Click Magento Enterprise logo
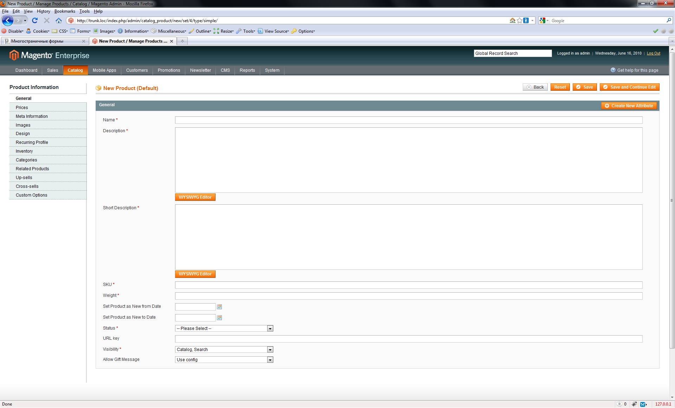This screenshot has width=675, height=408. pos(49,55)
